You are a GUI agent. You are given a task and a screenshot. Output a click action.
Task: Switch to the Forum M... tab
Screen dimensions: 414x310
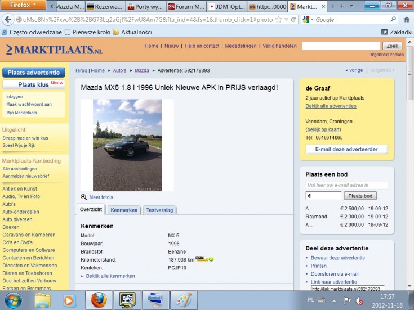[x=186, y=7]
